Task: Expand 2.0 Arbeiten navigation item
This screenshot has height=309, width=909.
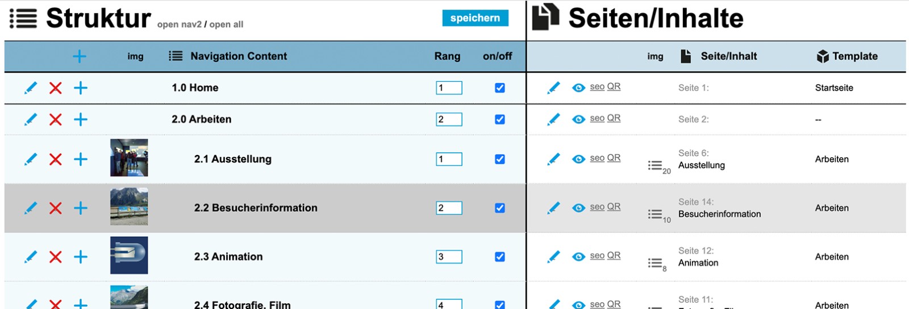Action: [x=201, y=119]
